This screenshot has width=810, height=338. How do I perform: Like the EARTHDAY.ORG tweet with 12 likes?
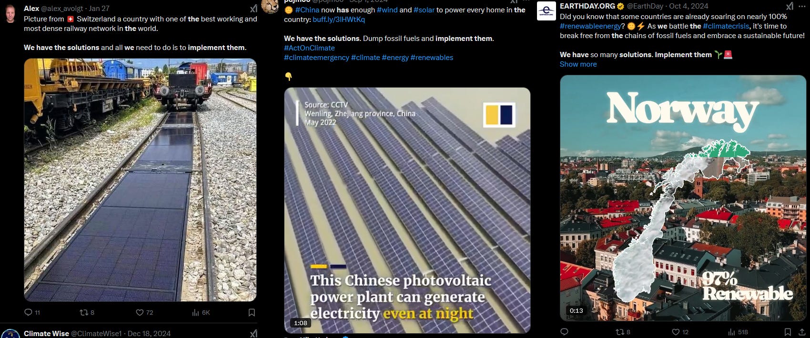click(x=680, y=332)
